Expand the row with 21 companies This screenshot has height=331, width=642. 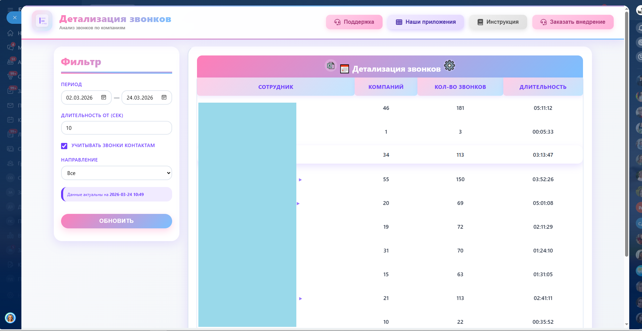(x=300, y=299)
